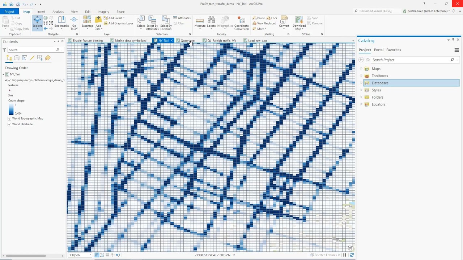Expand the Maps node in Catalog
463x260 pixels.
point(361,69)
